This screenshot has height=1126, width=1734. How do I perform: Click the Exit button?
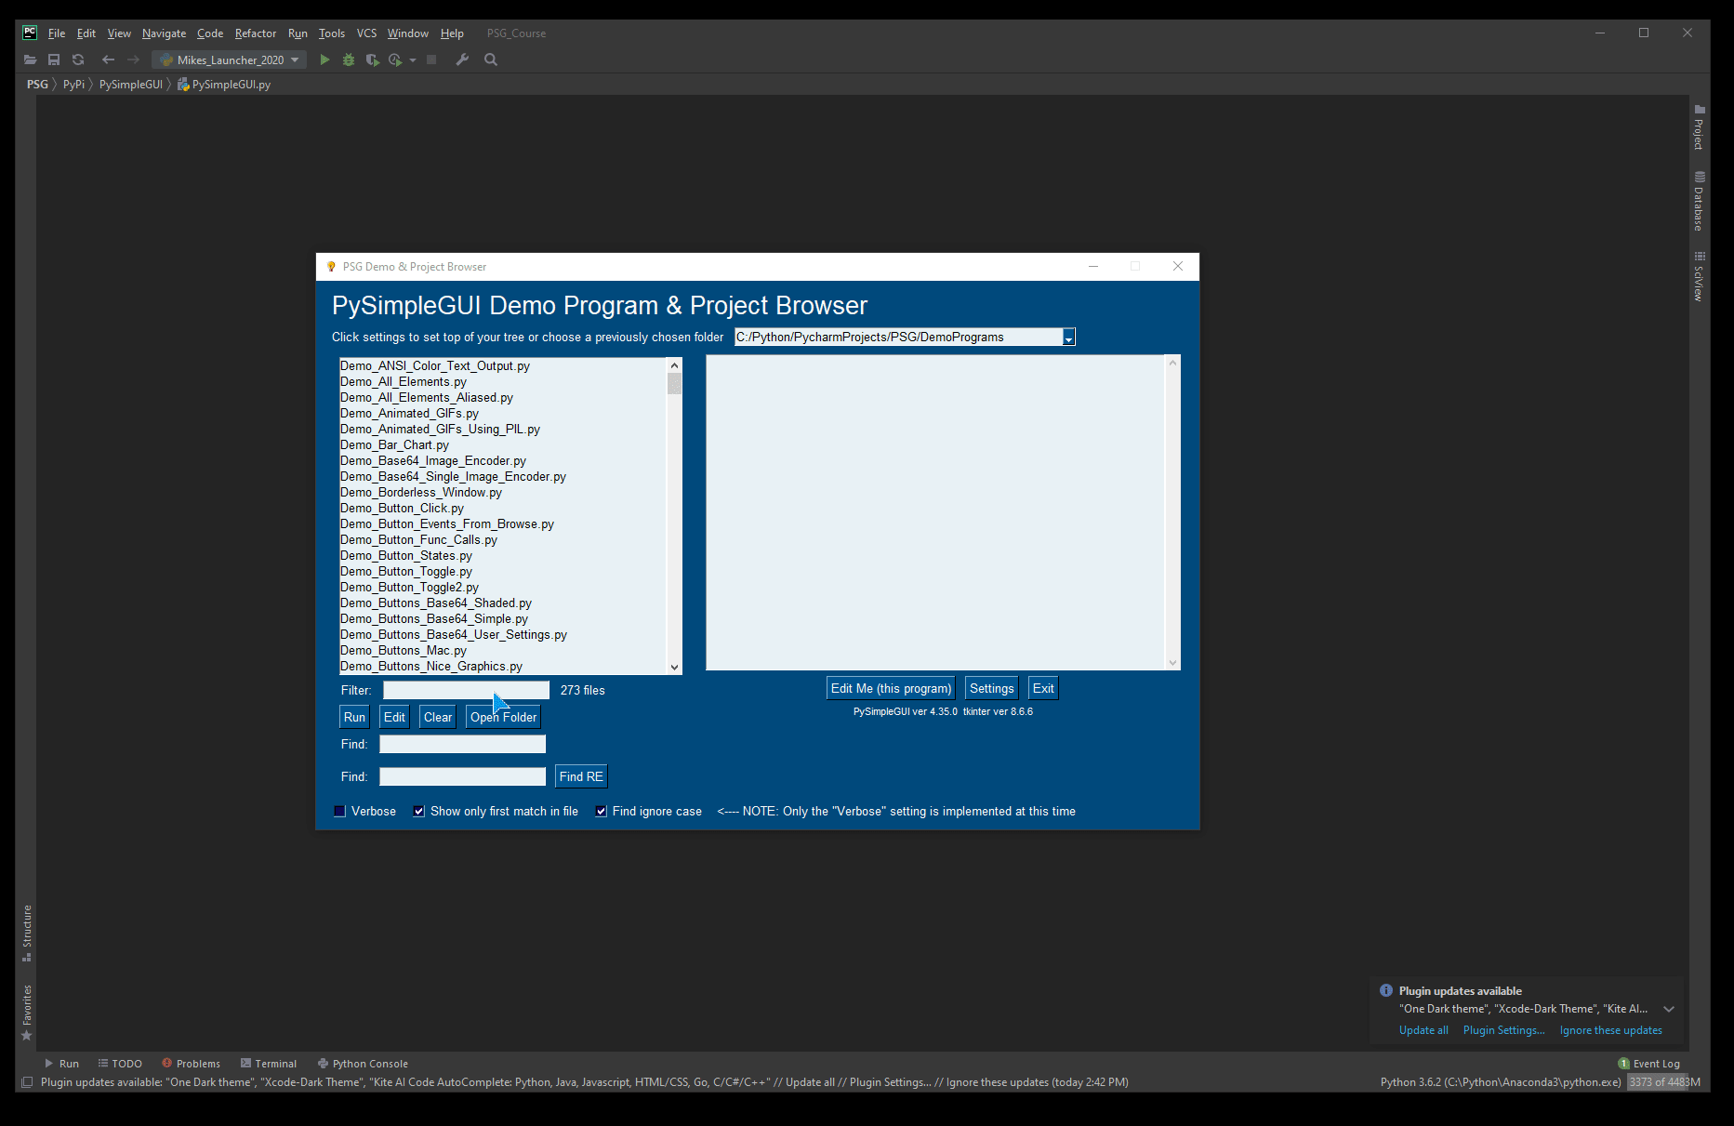pyautogui.click(x=1043, y=689)
